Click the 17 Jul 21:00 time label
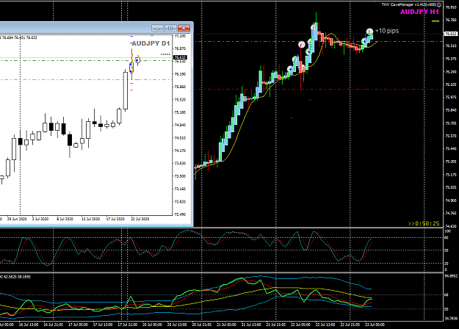459x329 pixels. tap(128, 325)
